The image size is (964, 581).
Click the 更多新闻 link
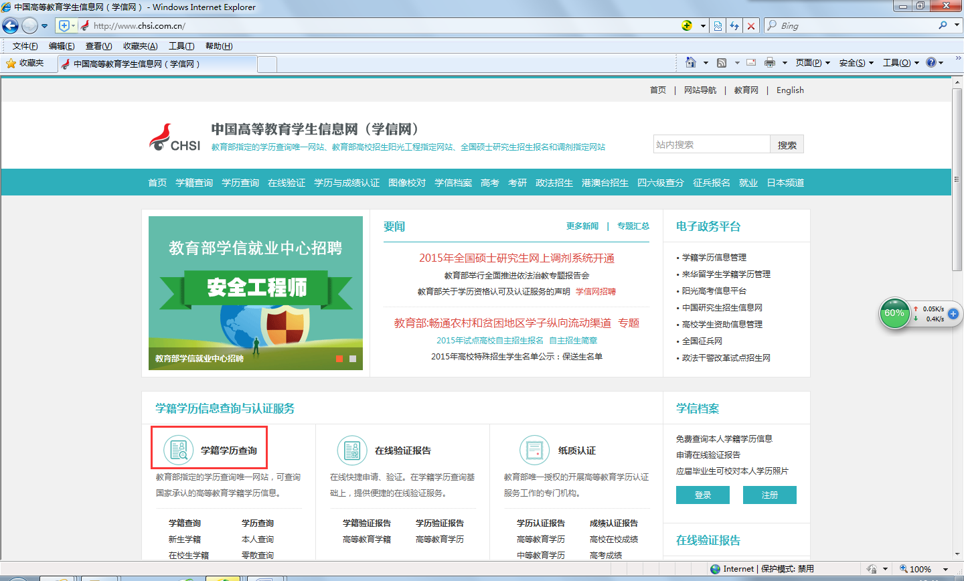click(x=582, y=226)
